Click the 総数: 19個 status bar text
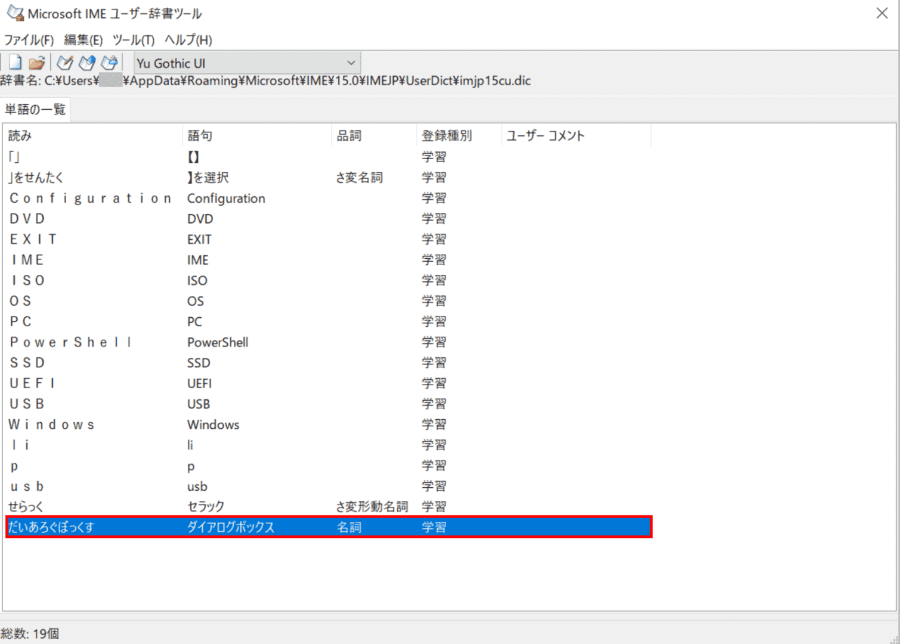 30,633
